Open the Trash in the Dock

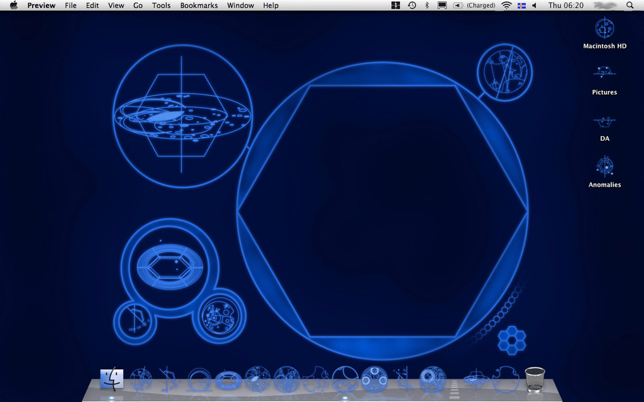click(x=535, y=379)
